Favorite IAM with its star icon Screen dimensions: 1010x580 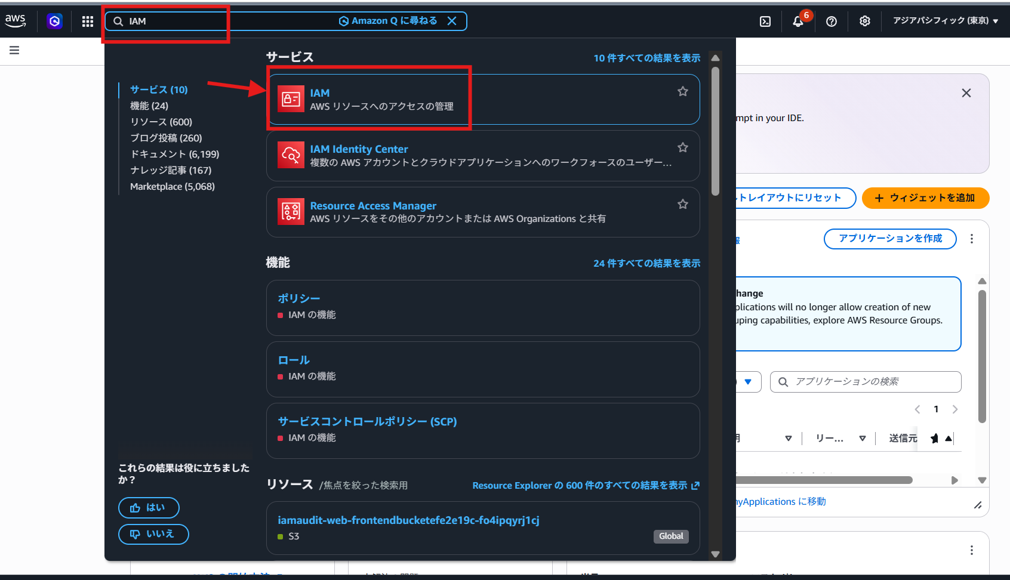(683, 91)
